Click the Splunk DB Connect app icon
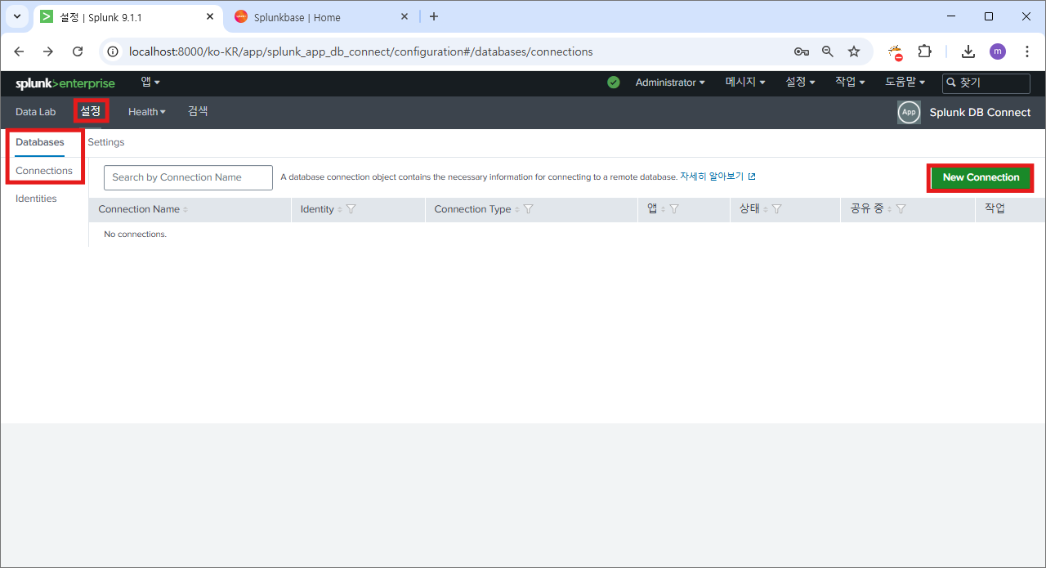Viewport: 1046px width, 568px height. (909, 113)
